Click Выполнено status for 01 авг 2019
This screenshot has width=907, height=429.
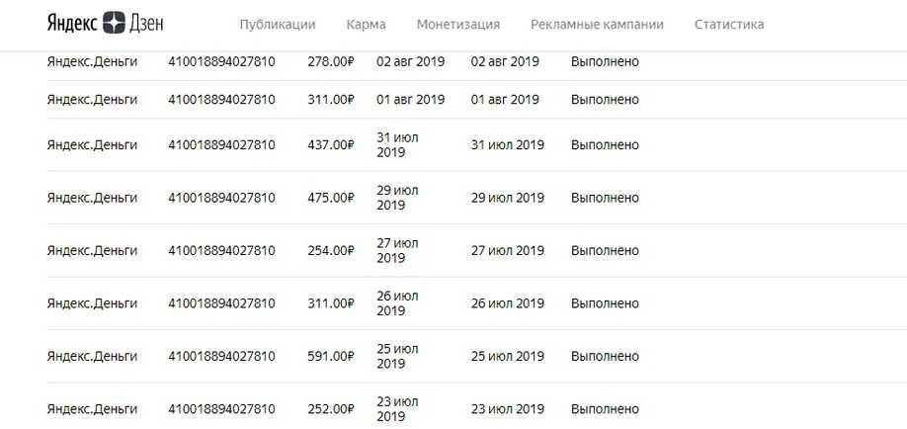coord(605,100)
